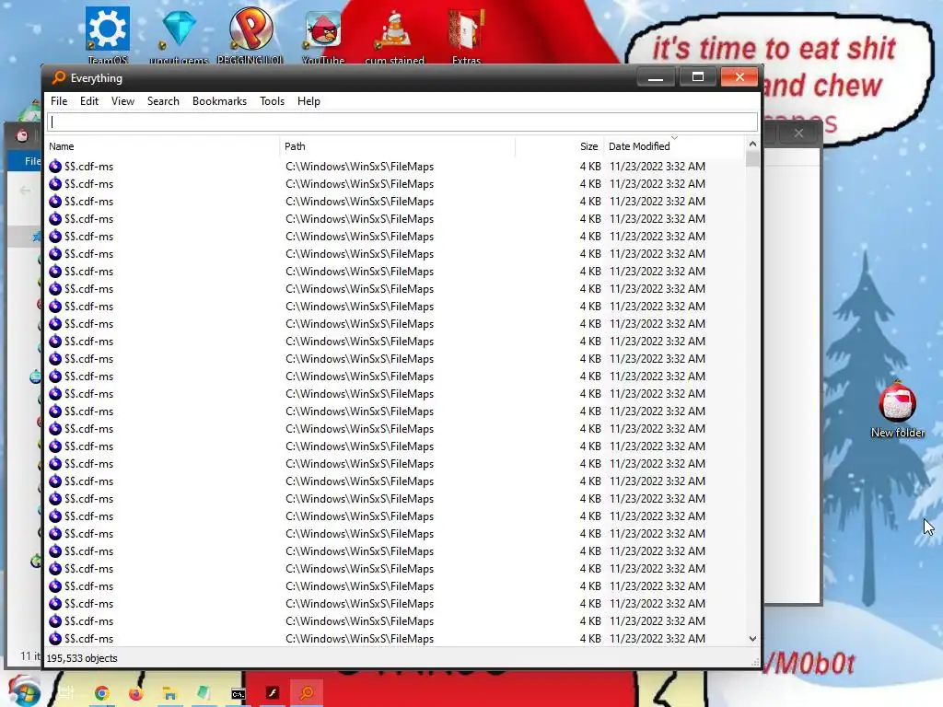Screen dimensions: 943x707
Task: Open the Bookmarks menu
Action: coord(219,101)
